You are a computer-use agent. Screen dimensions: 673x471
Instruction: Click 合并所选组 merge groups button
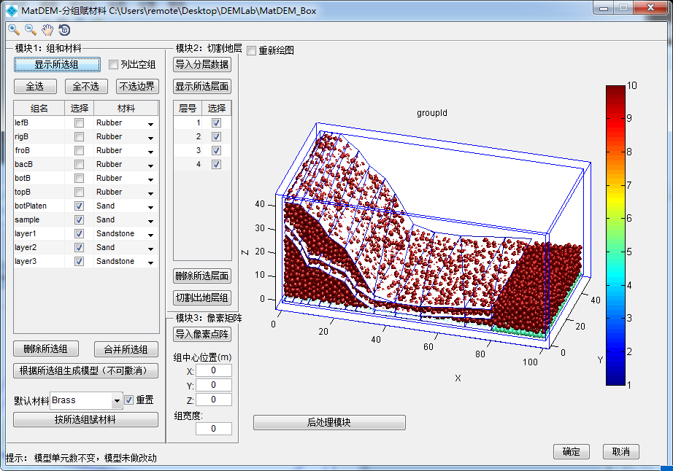click(126, 349)
